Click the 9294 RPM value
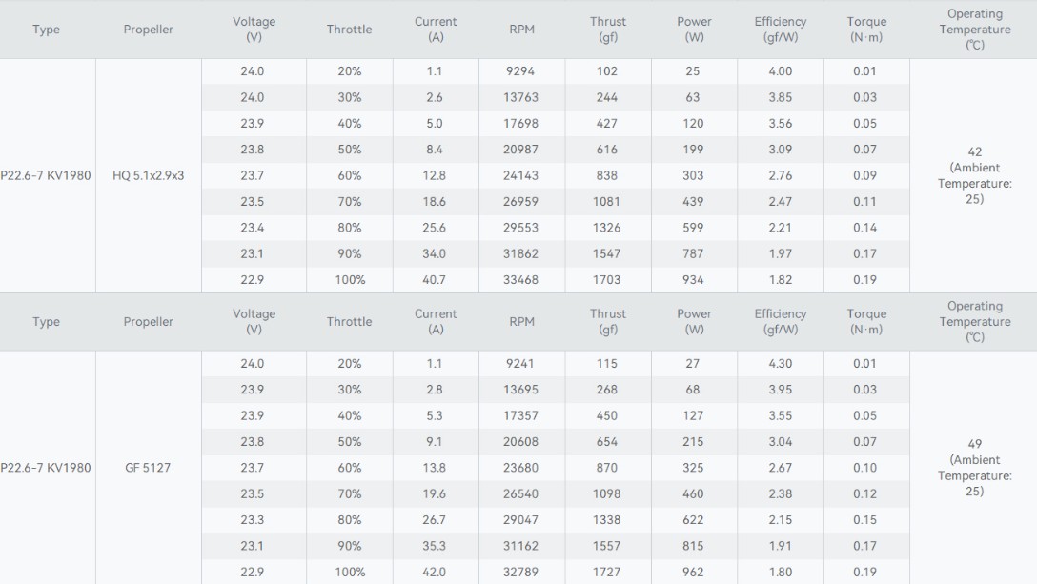Image resolution: width=1037 pixels, height=584 pixels. pos(521,71)
